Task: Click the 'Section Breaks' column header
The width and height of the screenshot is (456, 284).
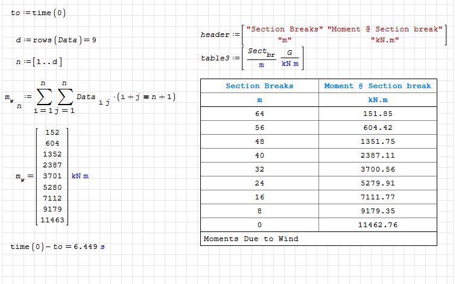Action: point(259,86)
